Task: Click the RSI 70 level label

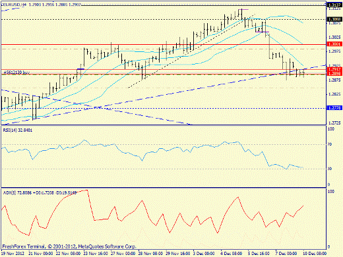Action: click(x=330, y=144)
